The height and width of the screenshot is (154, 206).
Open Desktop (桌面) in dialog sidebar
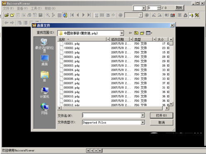[x=44, y=60]
